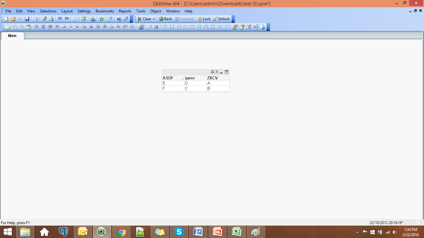Viewport: 424px width, 238px height.
Task: Open Sheet Properties icon
Action: [x=28, y=27]
